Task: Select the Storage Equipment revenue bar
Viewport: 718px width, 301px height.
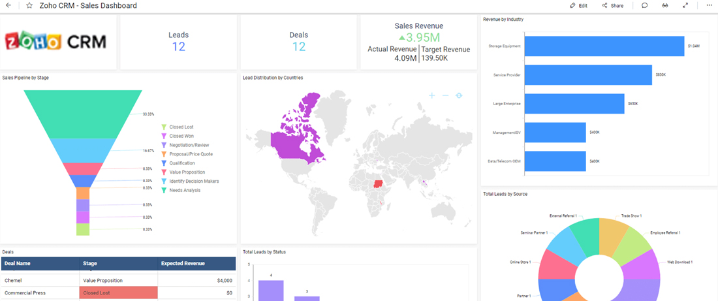Action: 604,46
